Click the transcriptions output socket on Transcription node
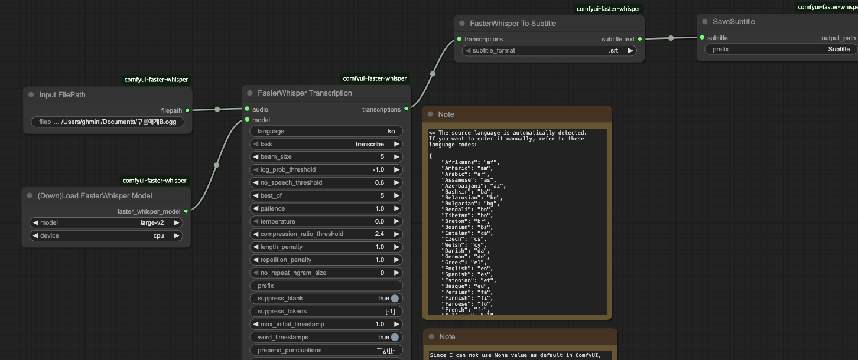The width and height of the screenshot is (858, 360). click(405, 109)
